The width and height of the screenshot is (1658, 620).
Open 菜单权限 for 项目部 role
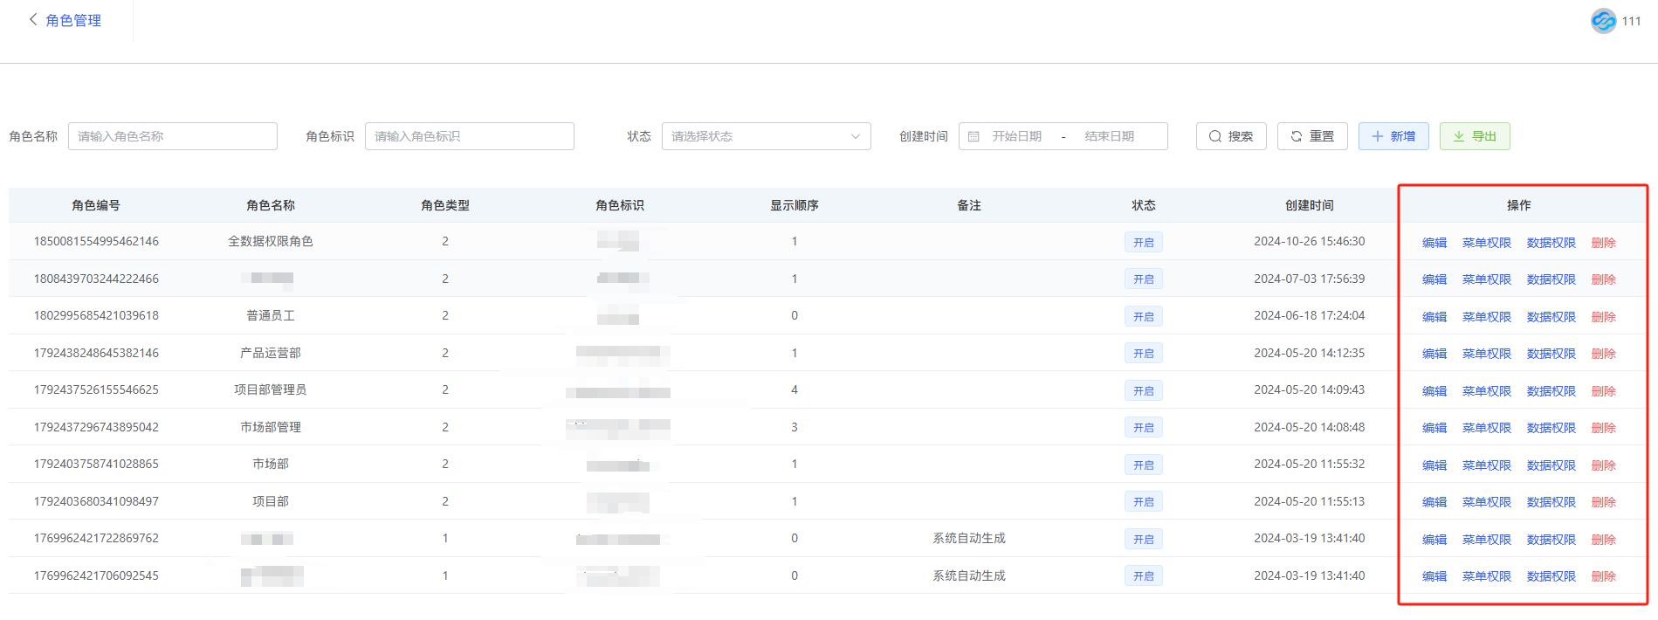[x=1486, y=502]
